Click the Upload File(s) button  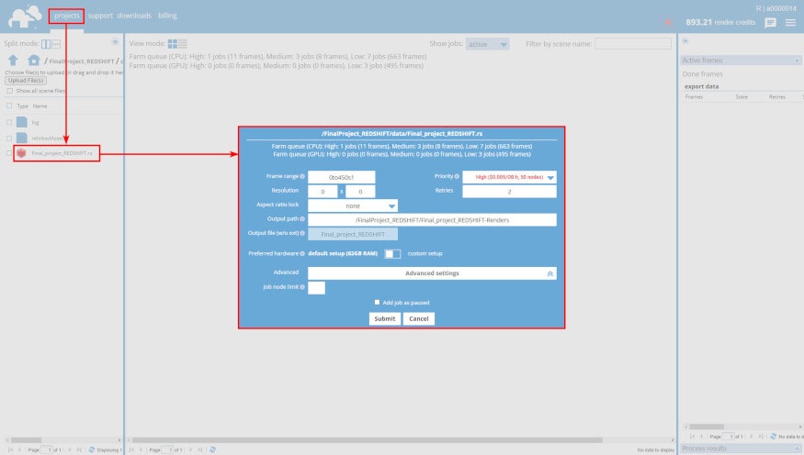pos(26,81)
